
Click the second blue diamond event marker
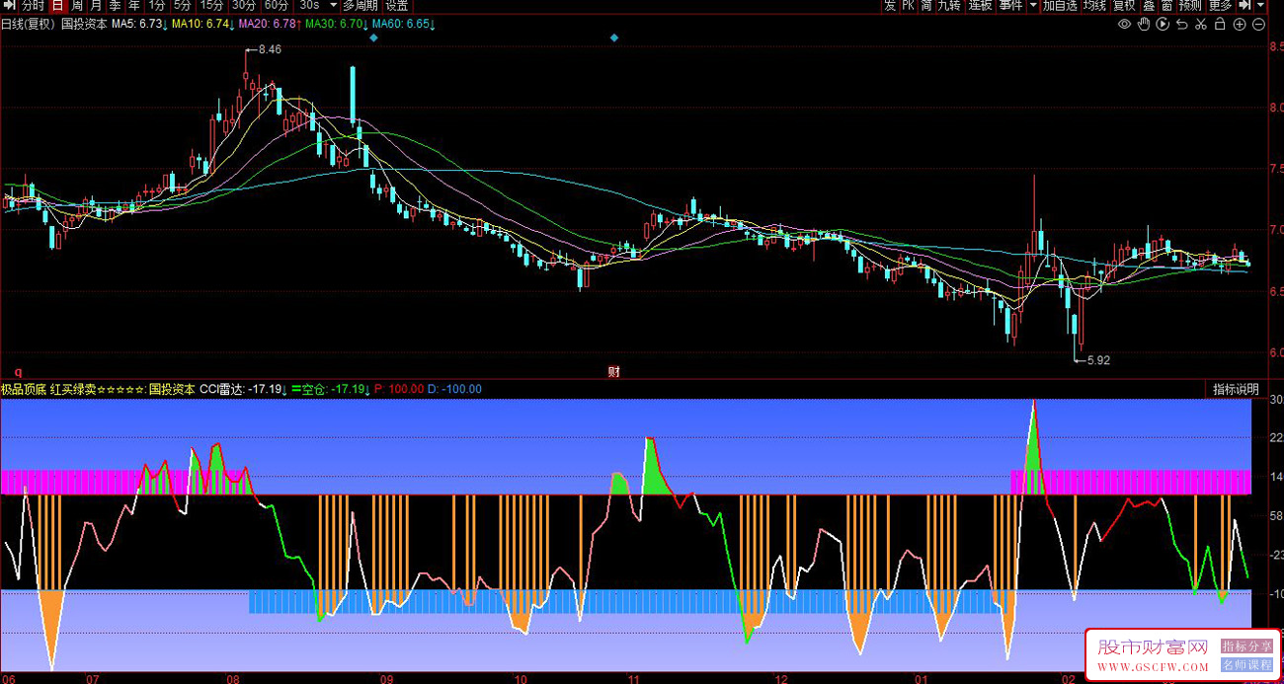coord(613,38)
